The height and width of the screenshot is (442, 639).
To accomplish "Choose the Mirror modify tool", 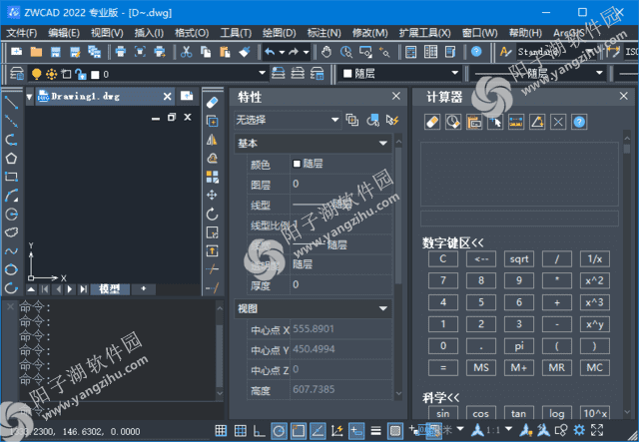I will 213,140.
